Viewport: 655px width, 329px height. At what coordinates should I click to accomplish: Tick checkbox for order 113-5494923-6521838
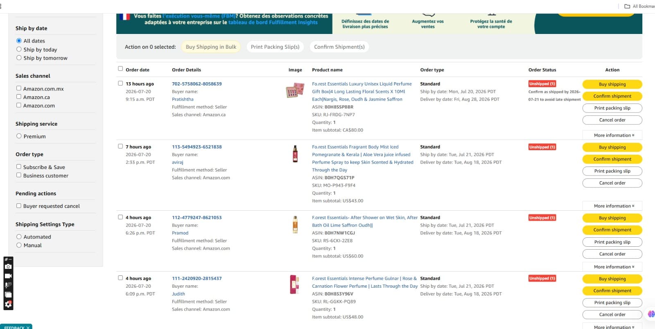pos(120,146)
